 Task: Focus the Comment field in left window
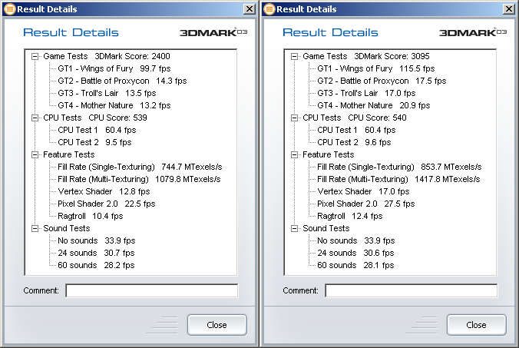coord(152,290)
